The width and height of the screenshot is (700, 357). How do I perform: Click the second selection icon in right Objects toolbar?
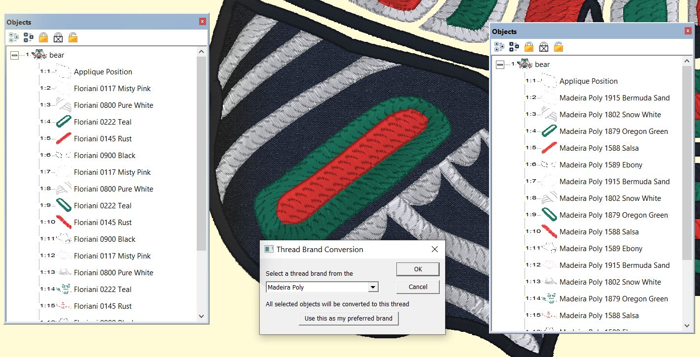point(514,47)
